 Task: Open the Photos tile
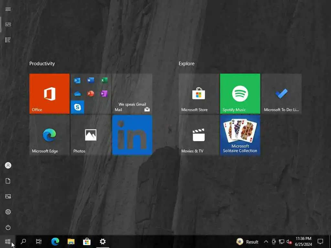click(91, 135)
